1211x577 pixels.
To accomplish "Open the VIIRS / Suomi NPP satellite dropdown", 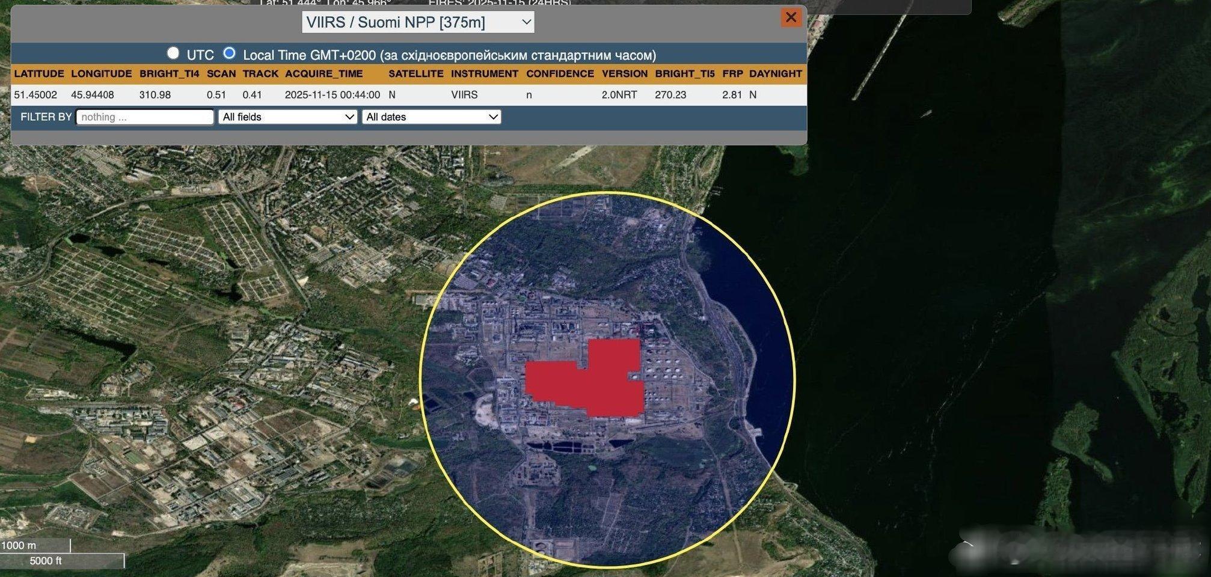I will click(418, 23).
